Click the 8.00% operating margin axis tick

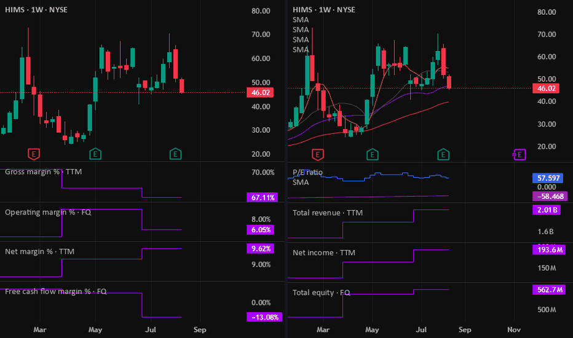point(261,219)
